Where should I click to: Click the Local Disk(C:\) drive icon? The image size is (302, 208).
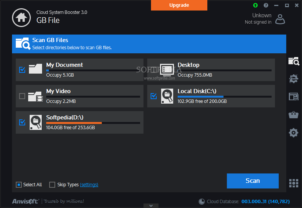coord(167,96)
